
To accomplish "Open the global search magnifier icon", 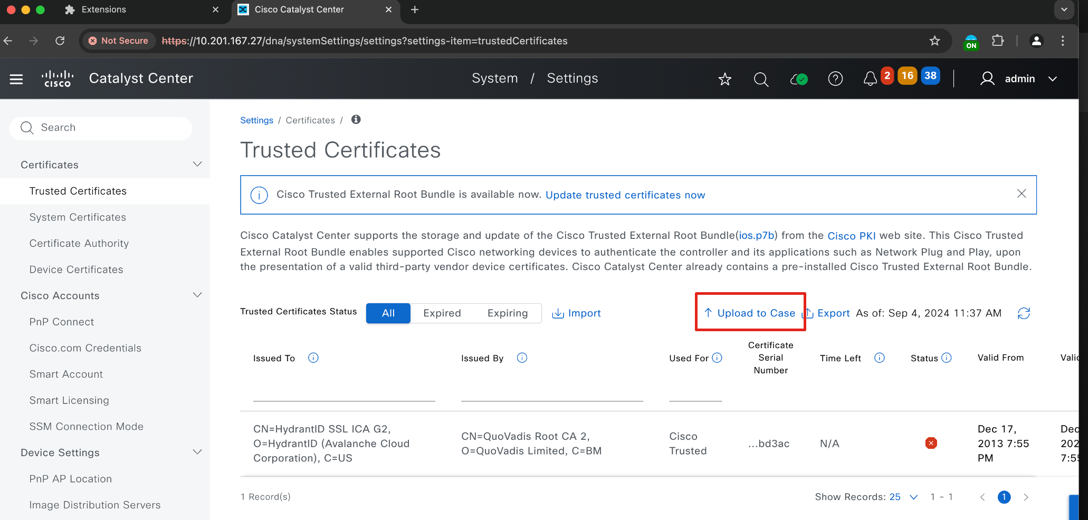I will (761, 79).
